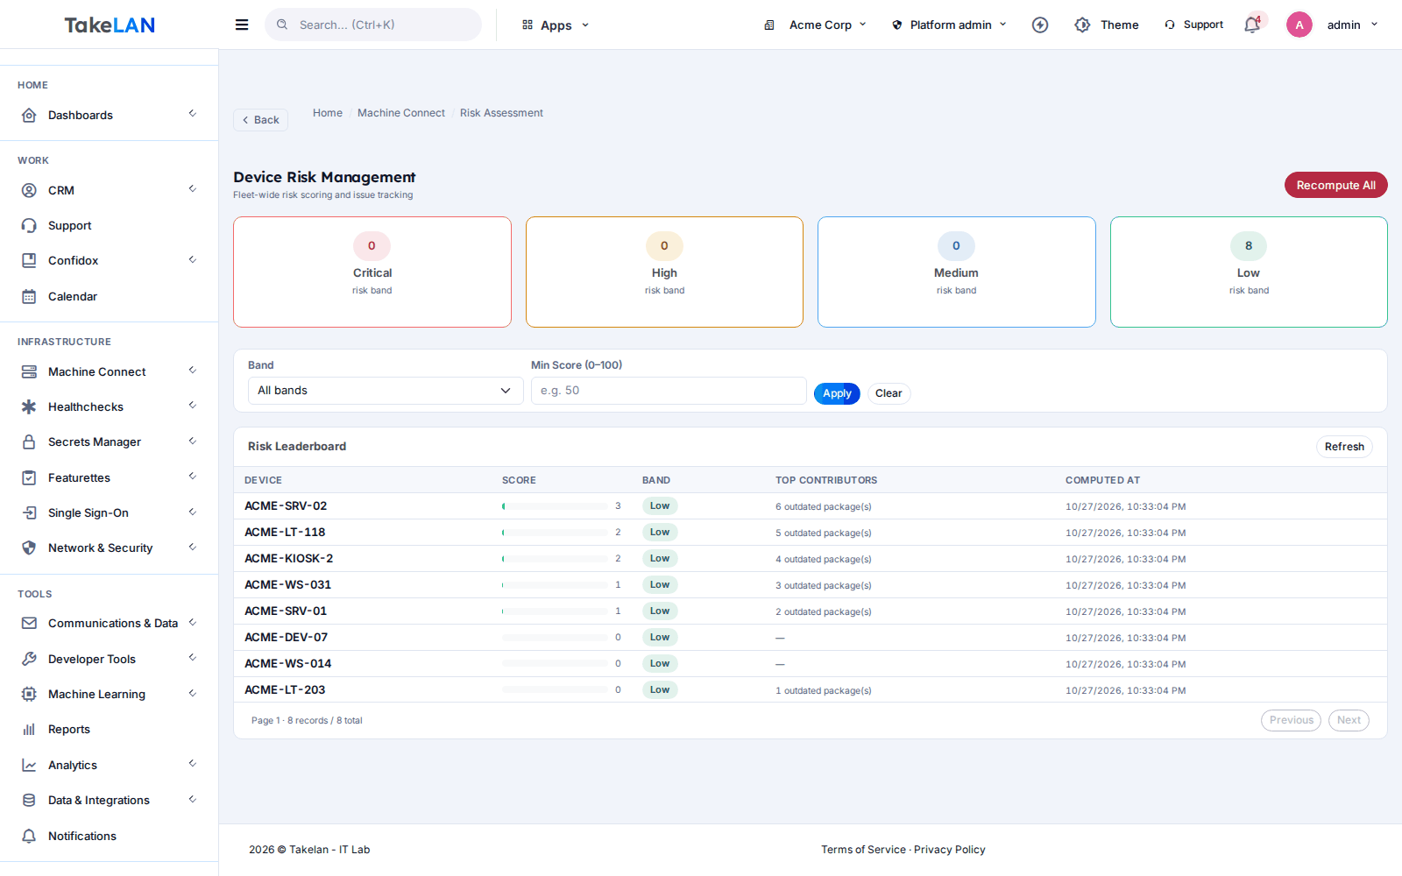Click the ACME-SRV-02 score progress bar
Image resolution: width=1402 pixels, height=876 pixels.
555,506
